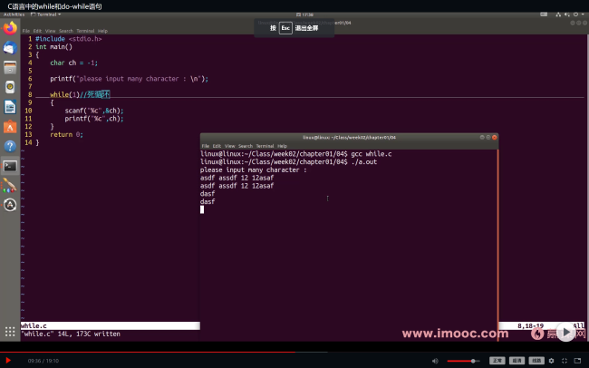The image size is (589, 368).
Task: Open Help menu of the vim terminal window
Action: coord(103,31)
